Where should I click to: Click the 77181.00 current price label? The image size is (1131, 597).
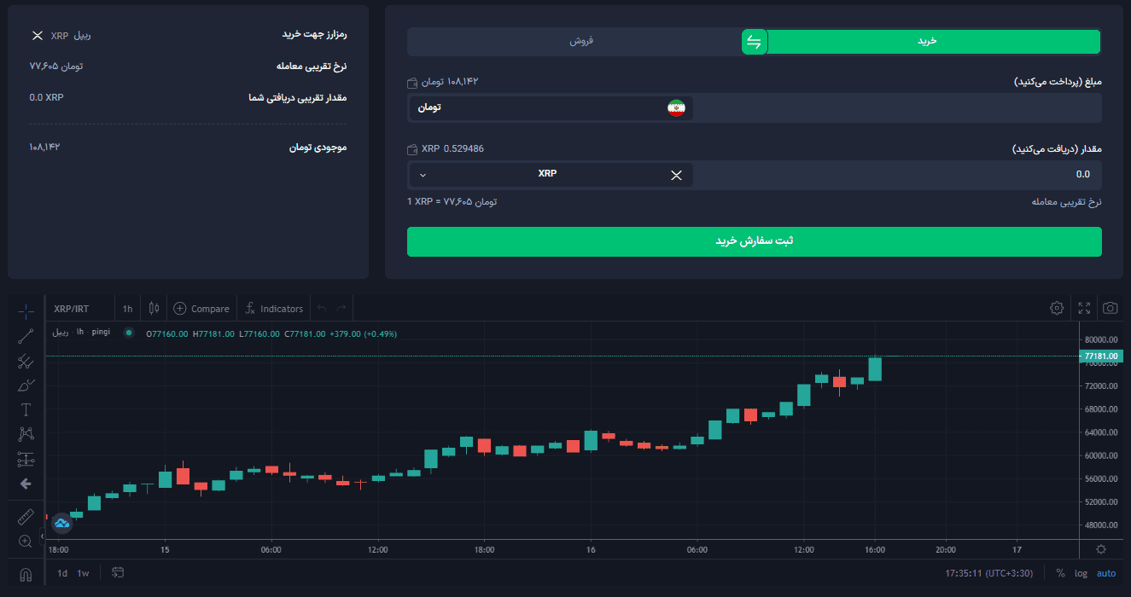(1101, 356)
